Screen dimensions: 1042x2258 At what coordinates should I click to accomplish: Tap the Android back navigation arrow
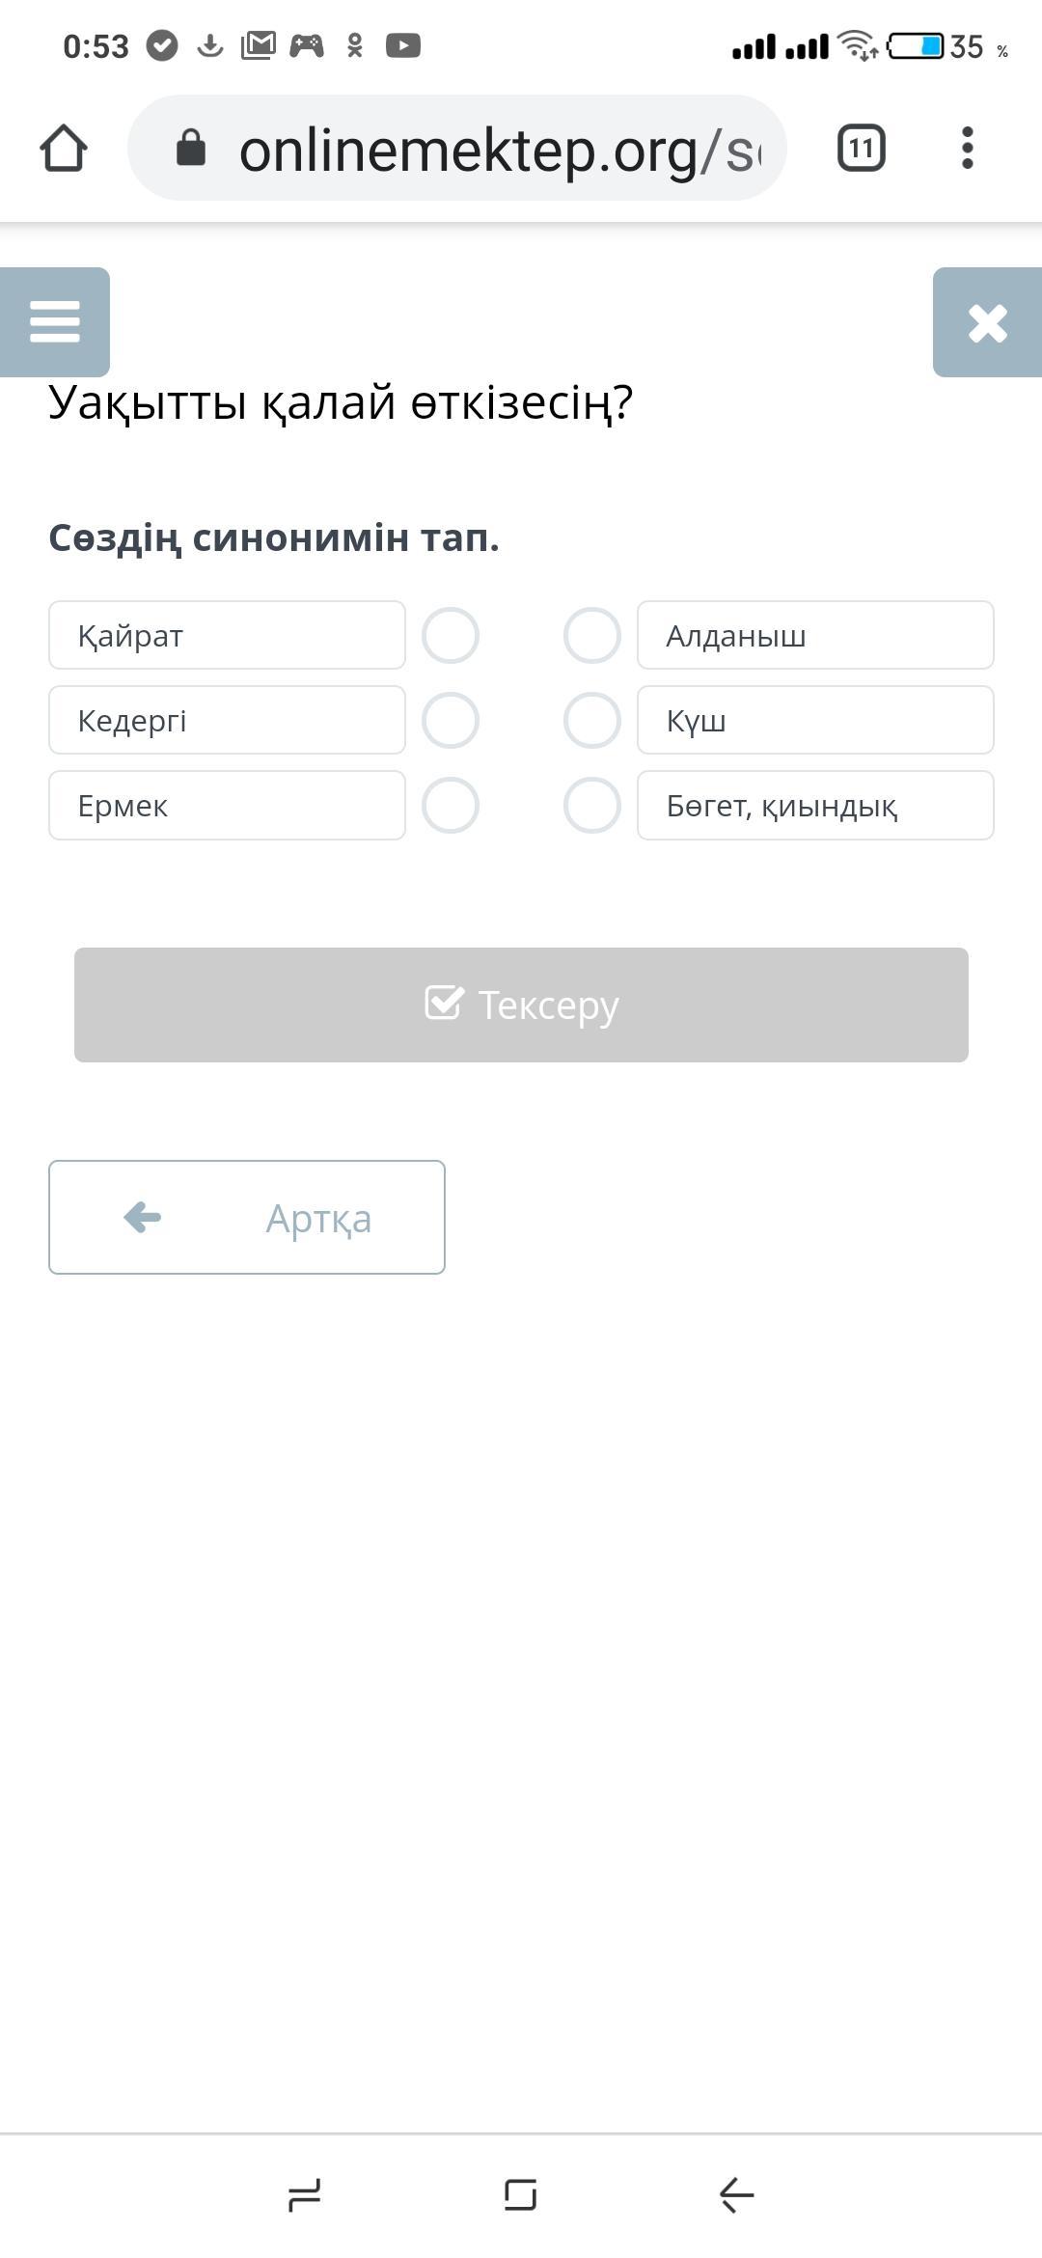pos(736,2194)
